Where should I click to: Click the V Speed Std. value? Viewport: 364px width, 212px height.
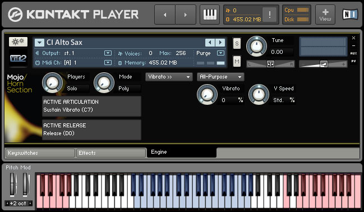pyautogui.click(x=284, y=100)
